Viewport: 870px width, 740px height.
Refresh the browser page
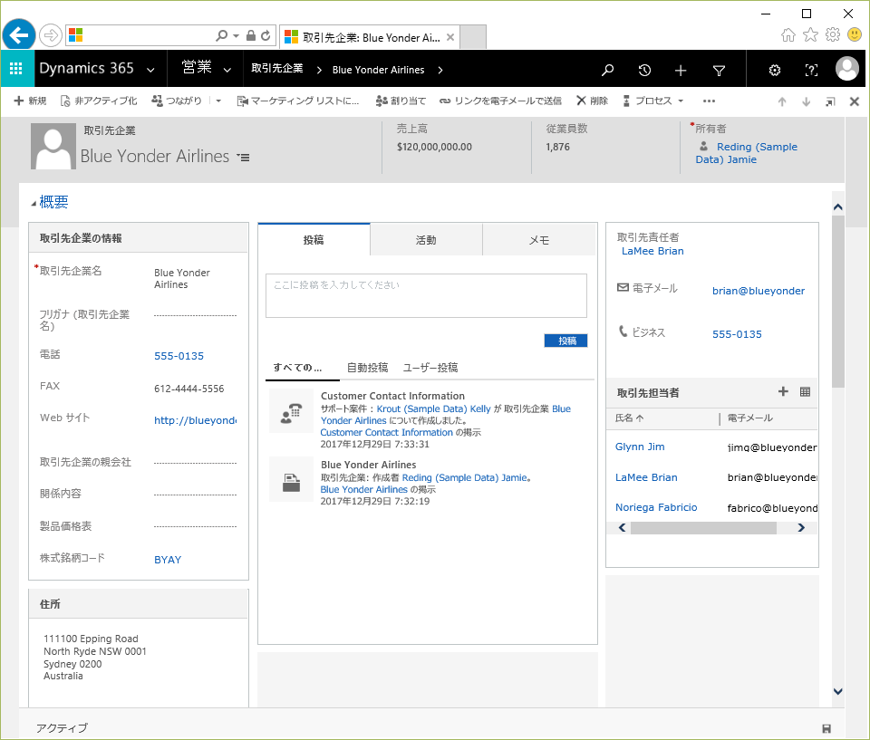pos(266,35)
